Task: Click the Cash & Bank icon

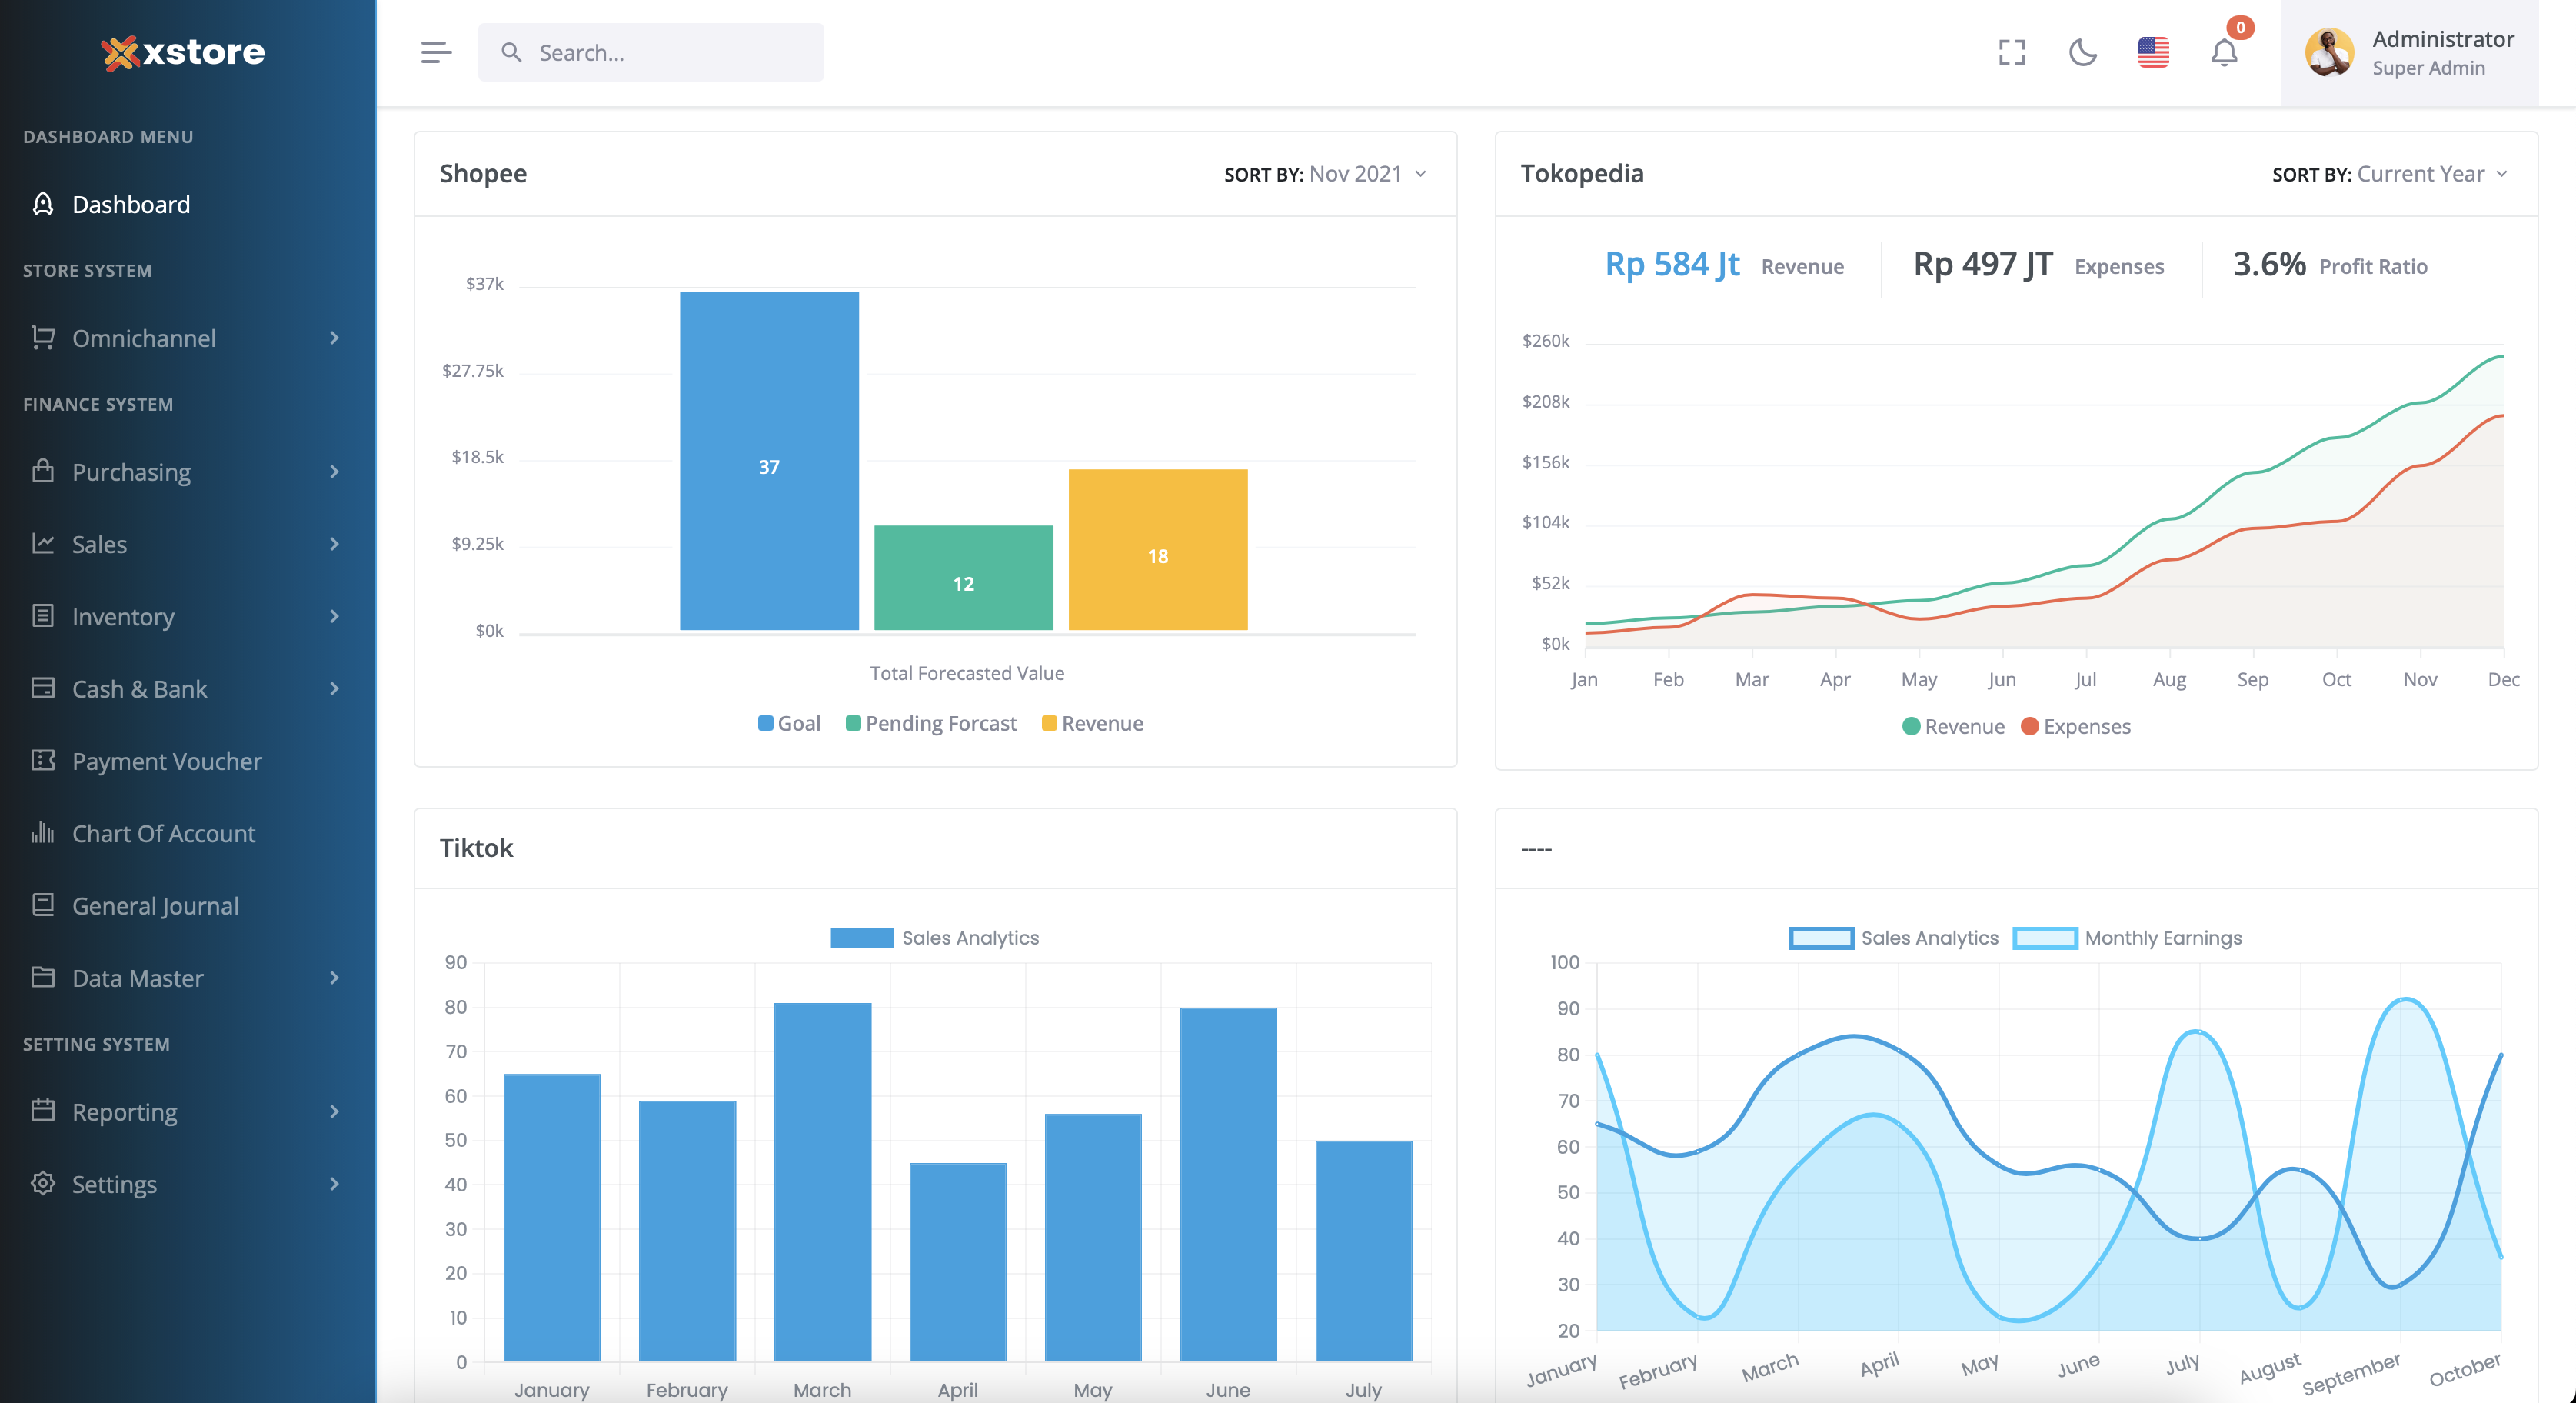Action: click(43, 688)
